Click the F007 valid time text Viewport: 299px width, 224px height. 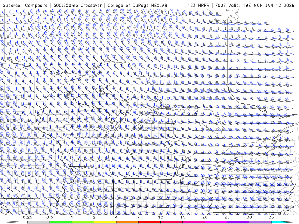[x=255, y=6]
